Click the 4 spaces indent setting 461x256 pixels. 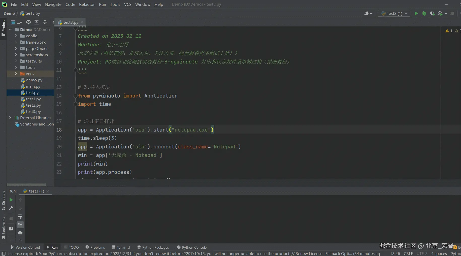point(439,253)
